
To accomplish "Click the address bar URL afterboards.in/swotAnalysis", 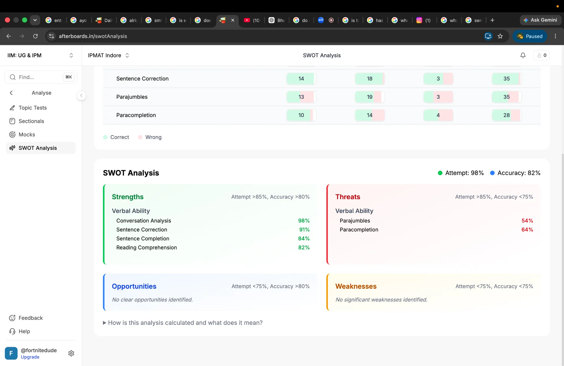I will click(93, 36).
